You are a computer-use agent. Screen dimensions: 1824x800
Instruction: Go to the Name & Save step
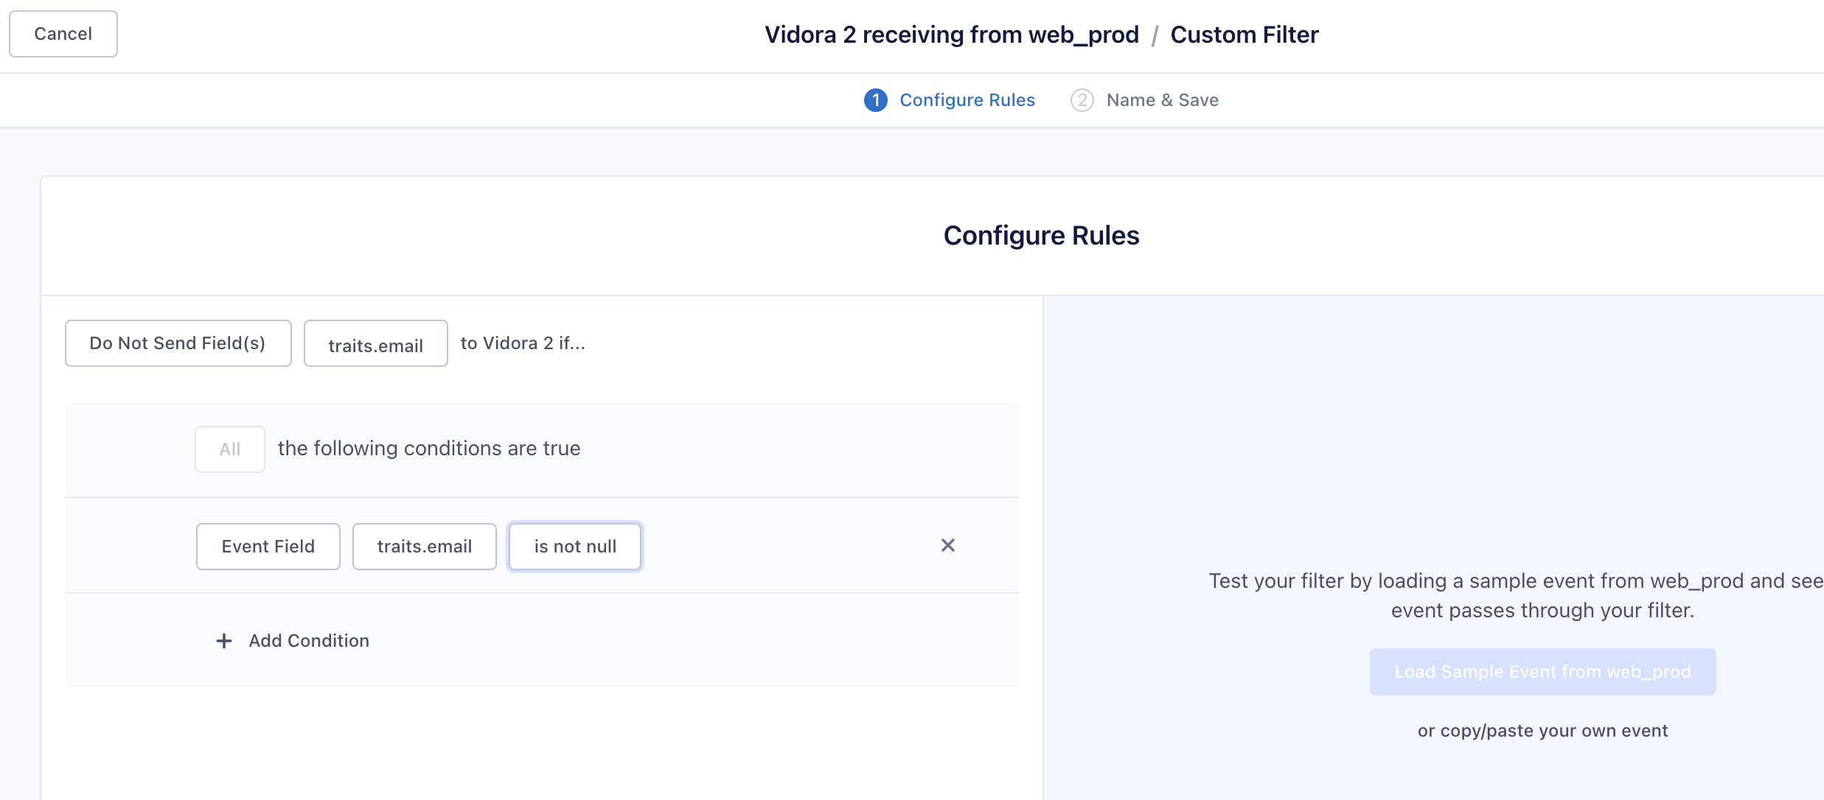[x=1162, y=100]
